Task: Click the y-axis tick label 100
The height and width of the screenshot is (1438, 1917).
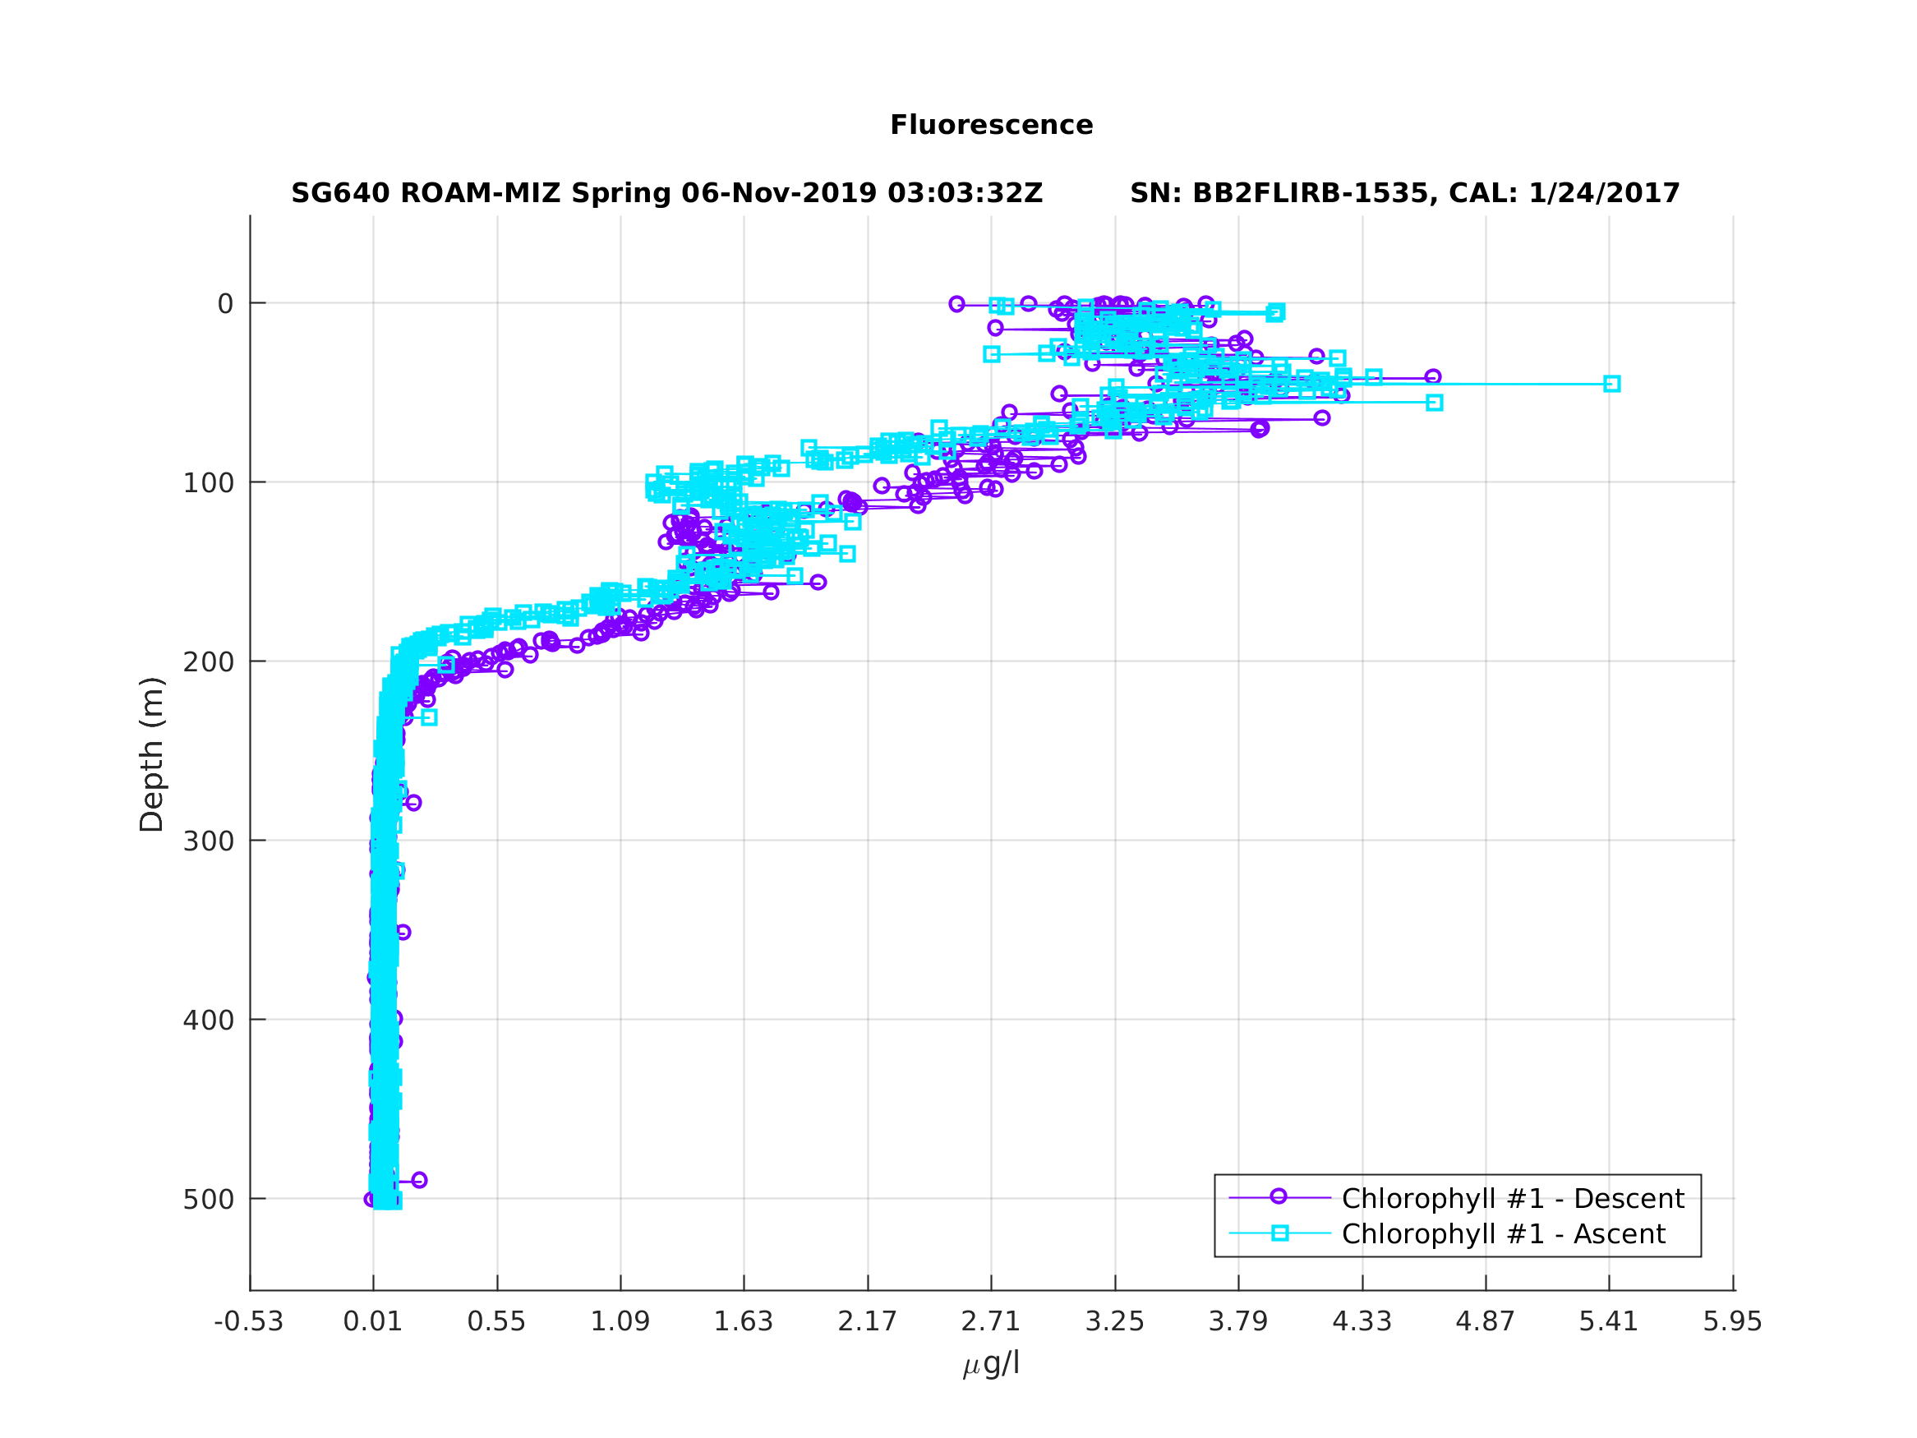Action: click(x=208, y=484)
